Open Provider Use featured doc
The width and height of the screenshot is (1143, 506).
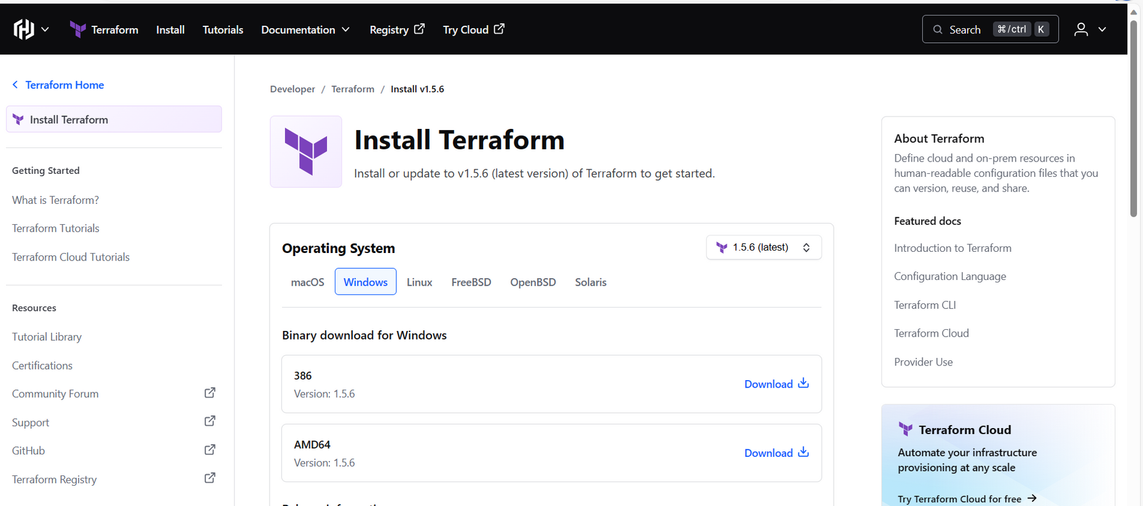[924, 362]
